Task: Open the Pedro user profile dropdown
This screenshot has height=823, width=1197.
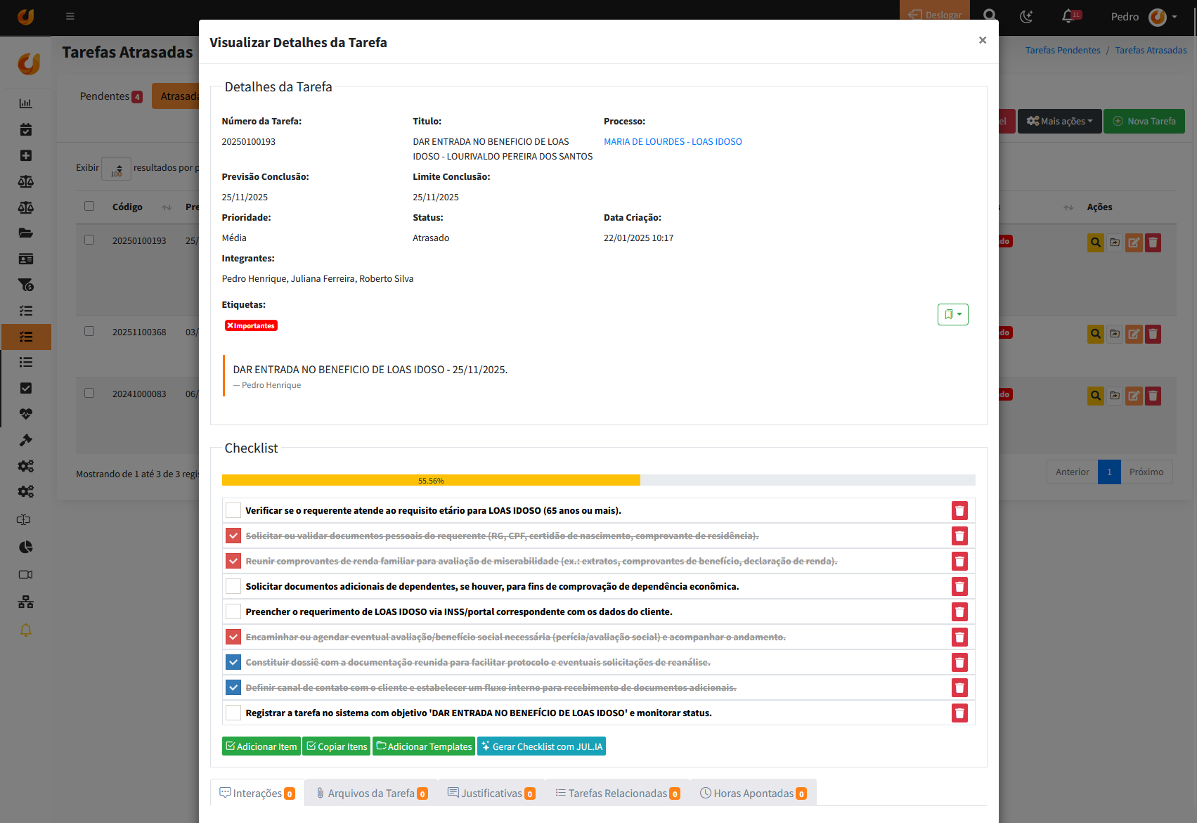Action: coord(1144,16)
